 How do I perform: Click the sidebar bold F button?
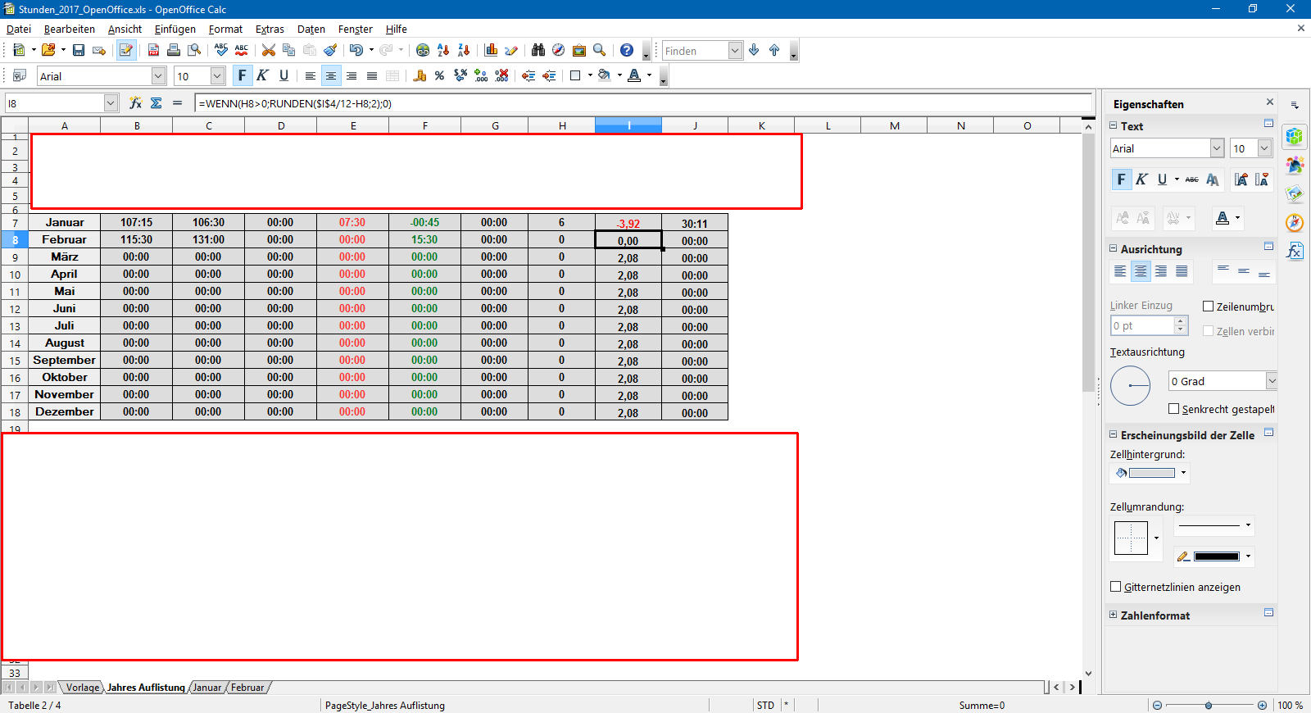pyautogui.click(x=1121, y=179)
